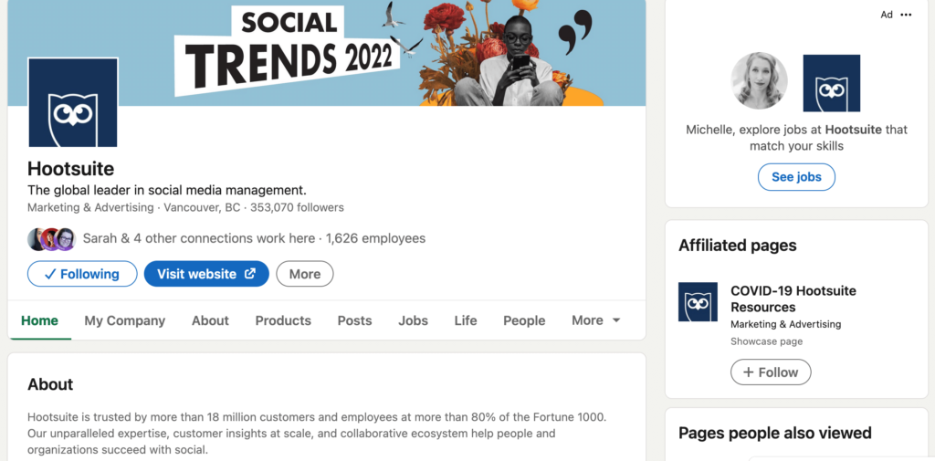The height and width of the screenshot is (461, 935).
Task: Click the COVID-19 Hootsuite Resources logo
Action: (698, 302)
